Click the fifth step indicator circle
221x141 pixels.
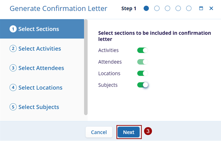point(189,9)
